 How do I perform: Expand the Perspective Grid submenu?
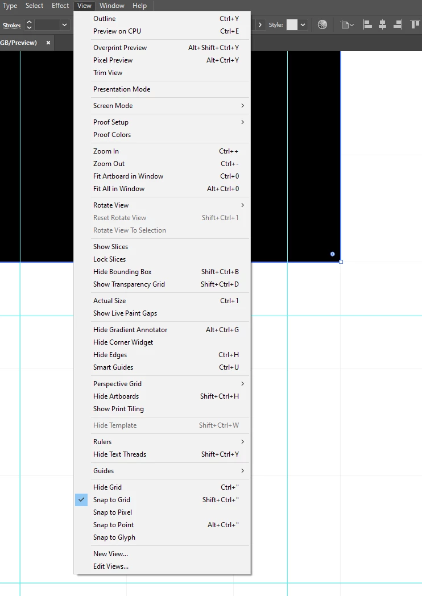[162, 384]
